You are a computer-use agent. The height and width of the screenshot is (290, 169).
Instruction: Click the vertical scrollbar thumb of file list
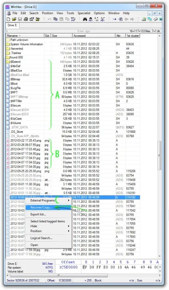159,155
